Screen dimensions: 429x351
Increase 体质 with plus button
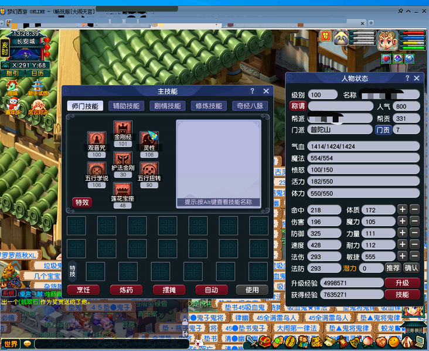[403, 209]
